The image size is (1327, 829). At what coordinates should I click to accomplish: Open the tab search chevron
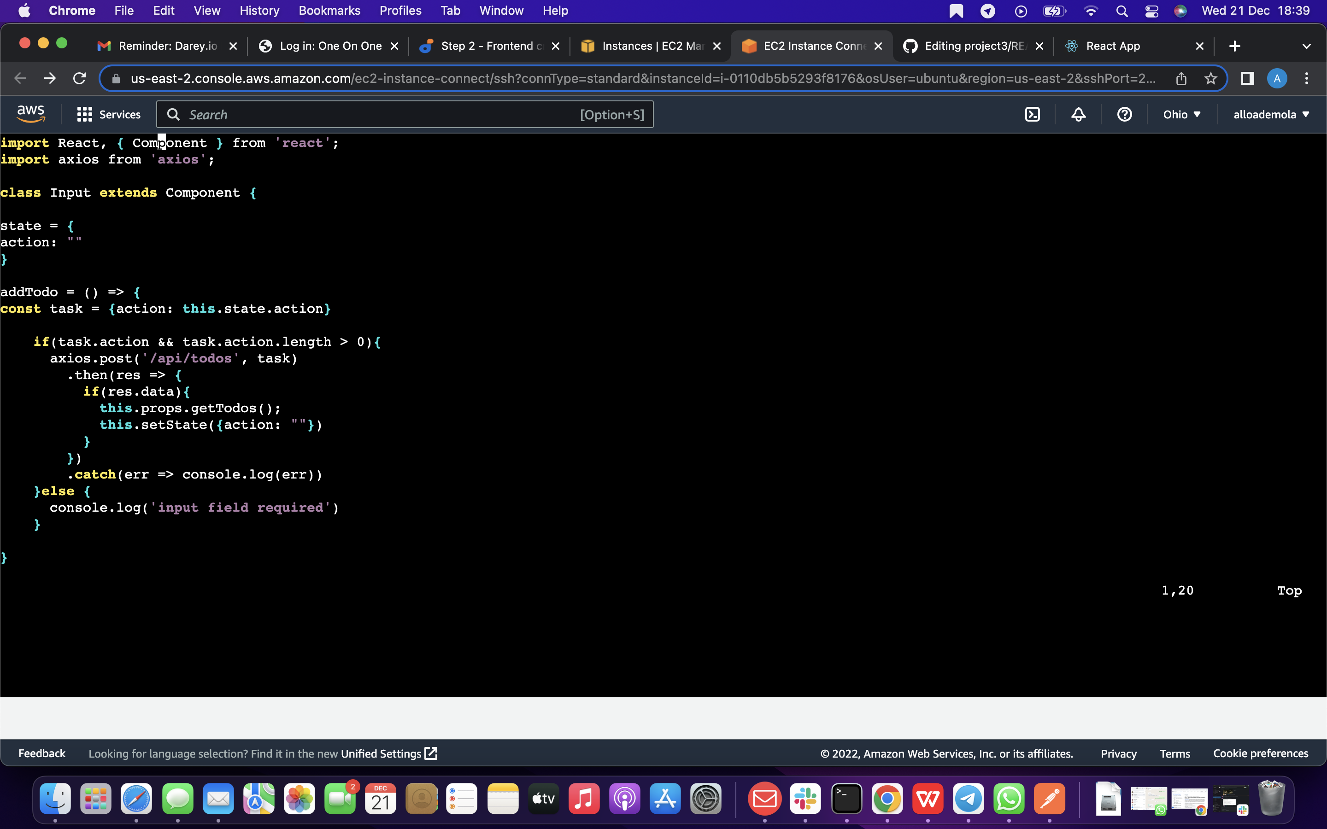tap(1307, 46)
